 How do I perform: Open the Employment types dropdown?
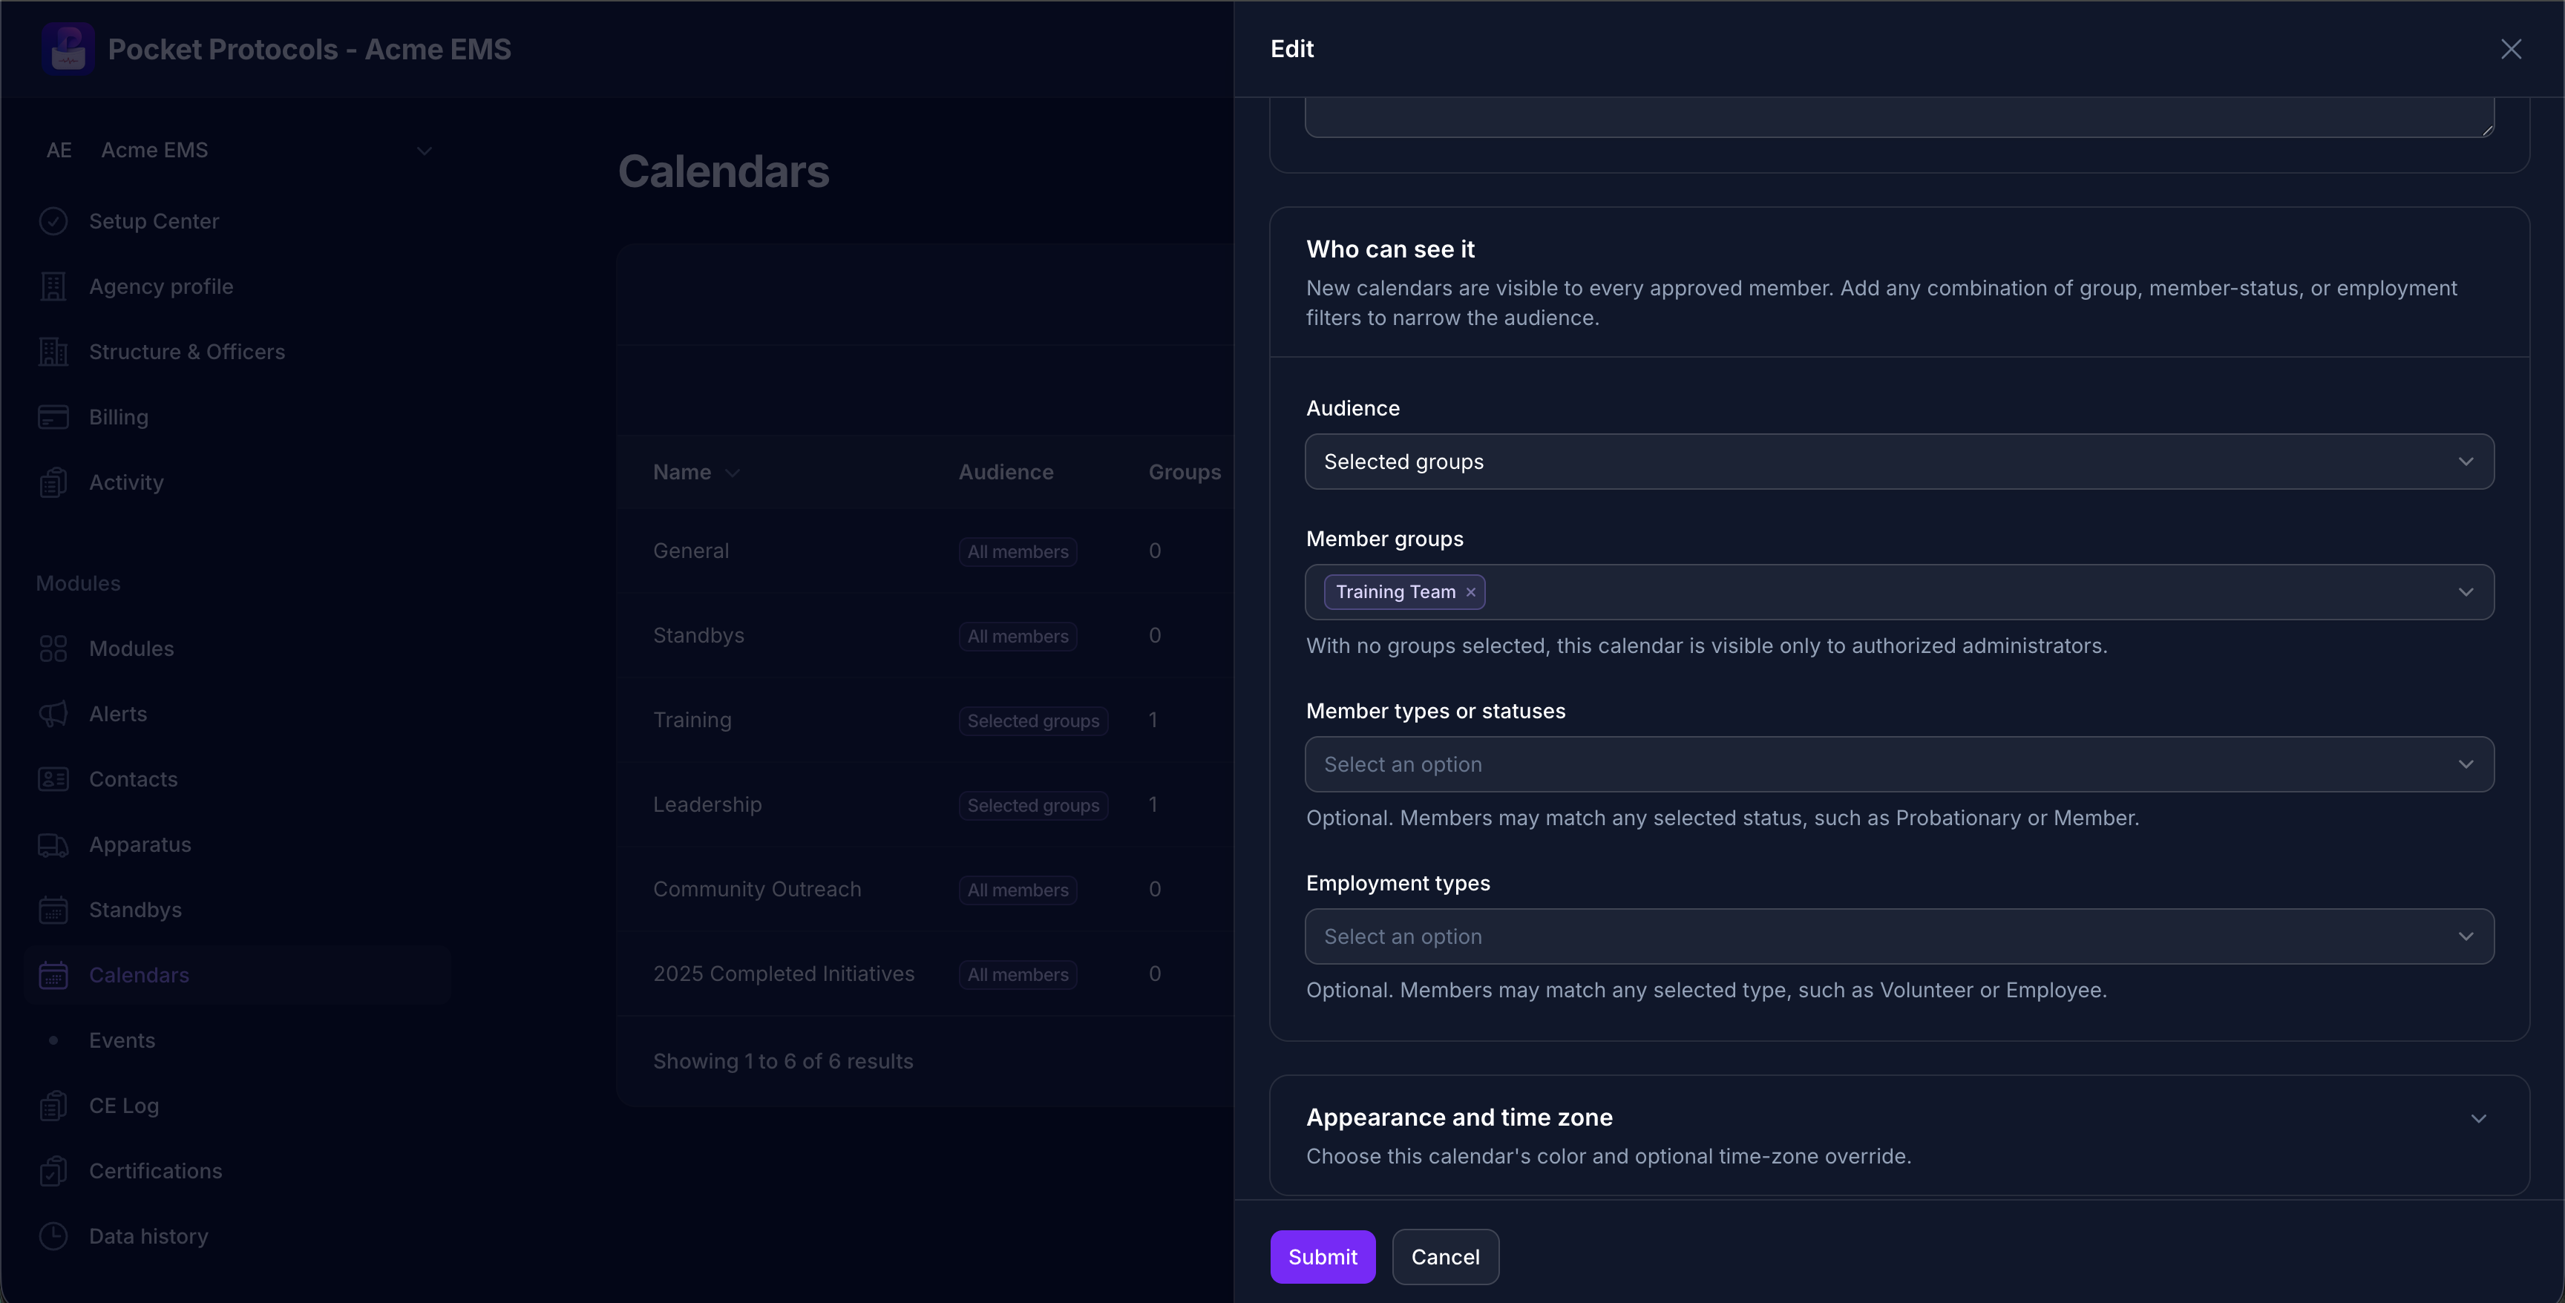[1899, 936]
